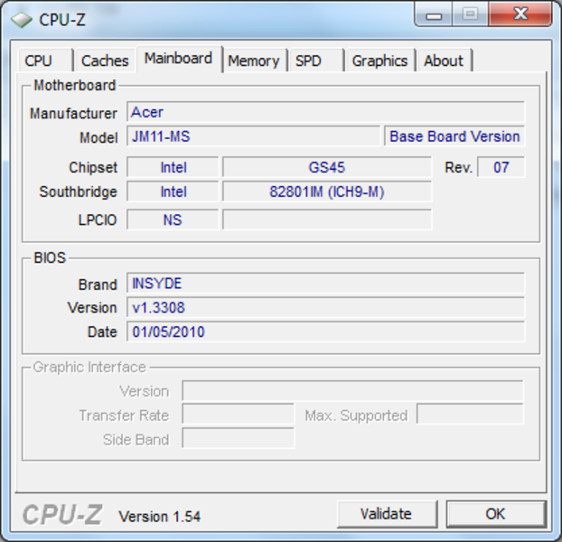
Task: Click the Southbridge vendor Intel field
Action: (173, 192)
